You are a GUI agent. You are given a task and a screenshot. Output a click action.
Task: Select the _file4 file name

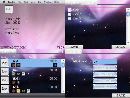click(x=15, y=87)
